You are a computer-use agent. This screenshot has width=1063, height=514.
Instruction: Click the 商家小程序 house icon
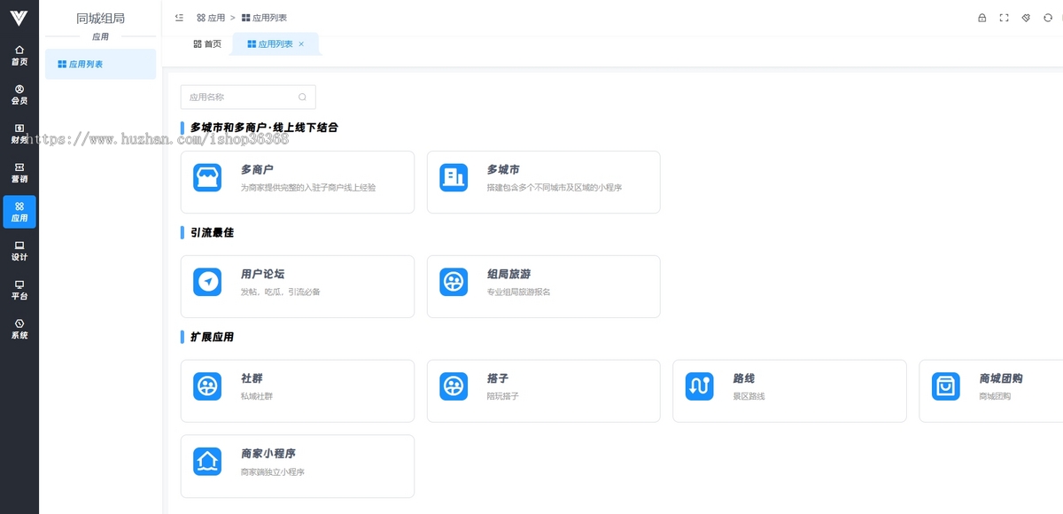tap(207, 462)
